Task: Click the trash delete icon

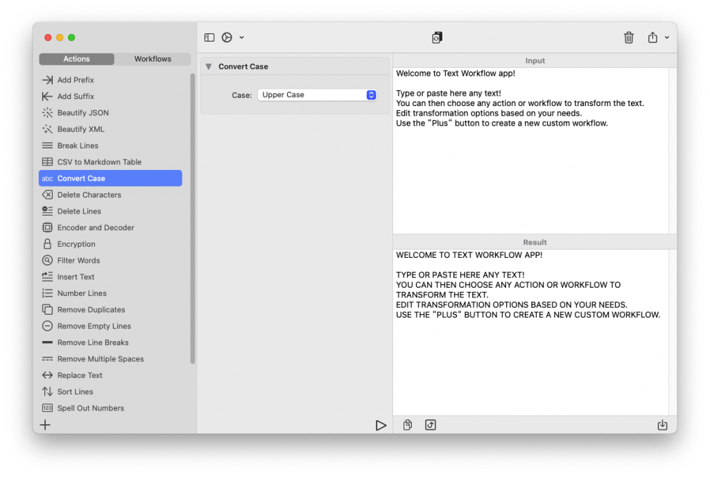Action: click(628, 37)
